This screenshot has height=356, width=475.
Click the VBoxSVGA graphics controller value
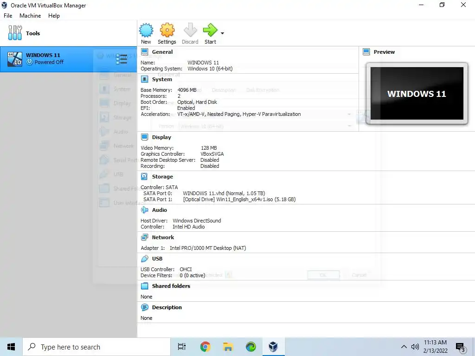point(212,154)
